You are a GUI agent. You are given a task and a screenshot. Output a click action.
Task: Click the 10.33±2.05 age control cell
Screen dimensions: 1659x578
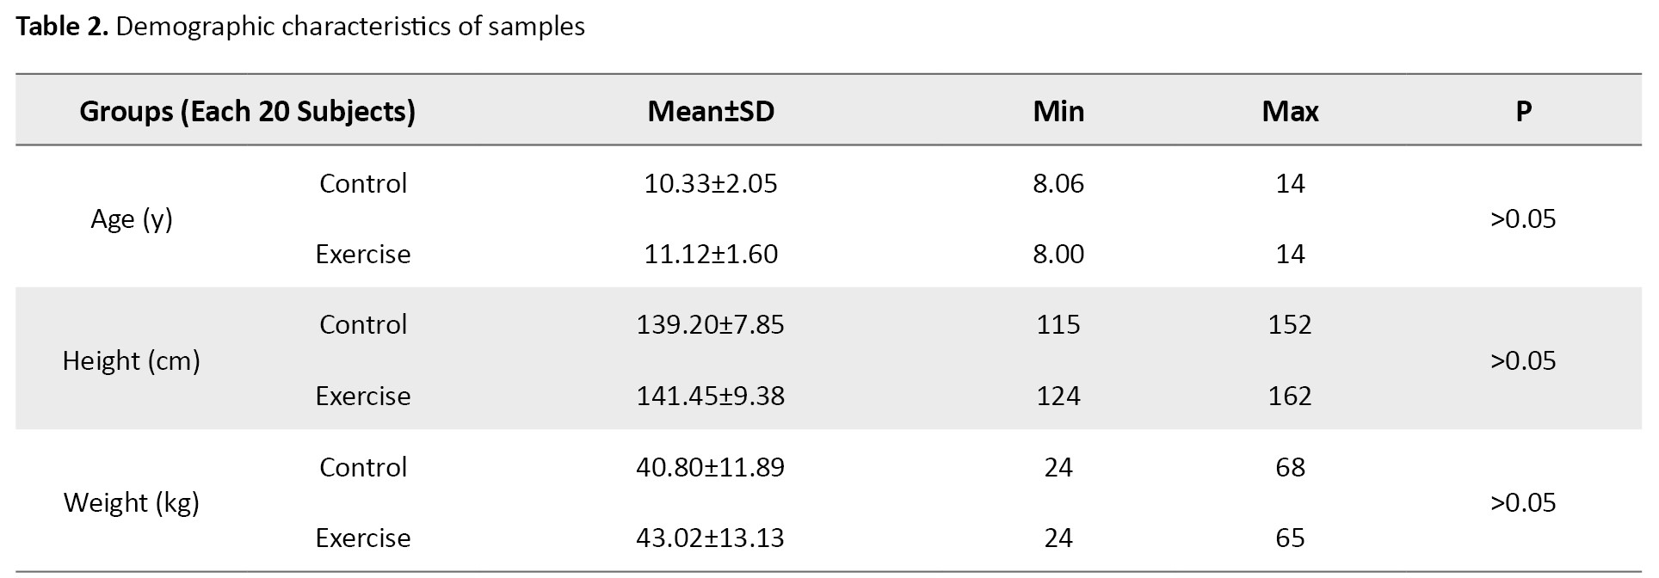point(711,183)
